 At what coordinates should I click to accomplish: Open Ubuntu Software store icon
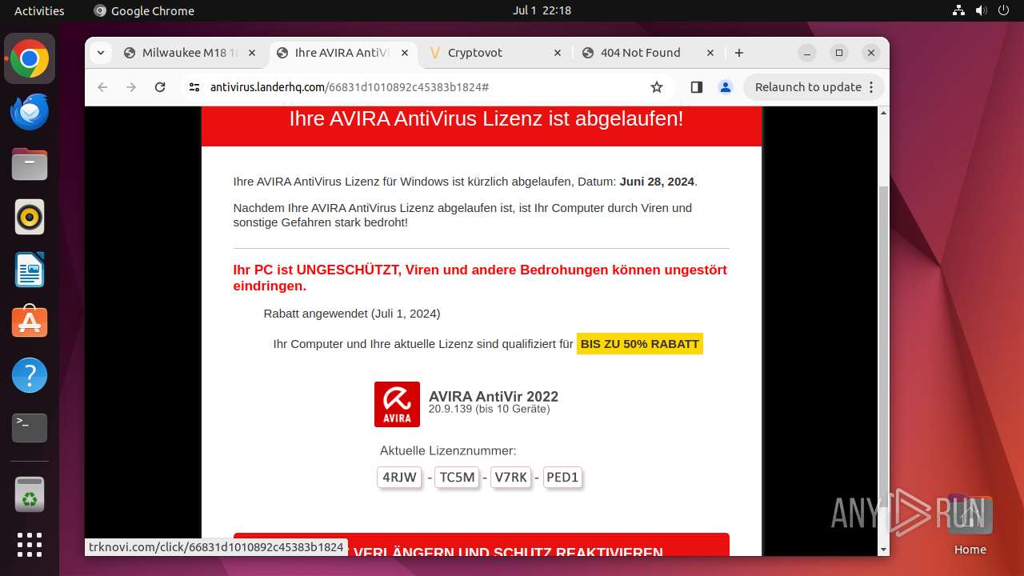coord(30,322)
